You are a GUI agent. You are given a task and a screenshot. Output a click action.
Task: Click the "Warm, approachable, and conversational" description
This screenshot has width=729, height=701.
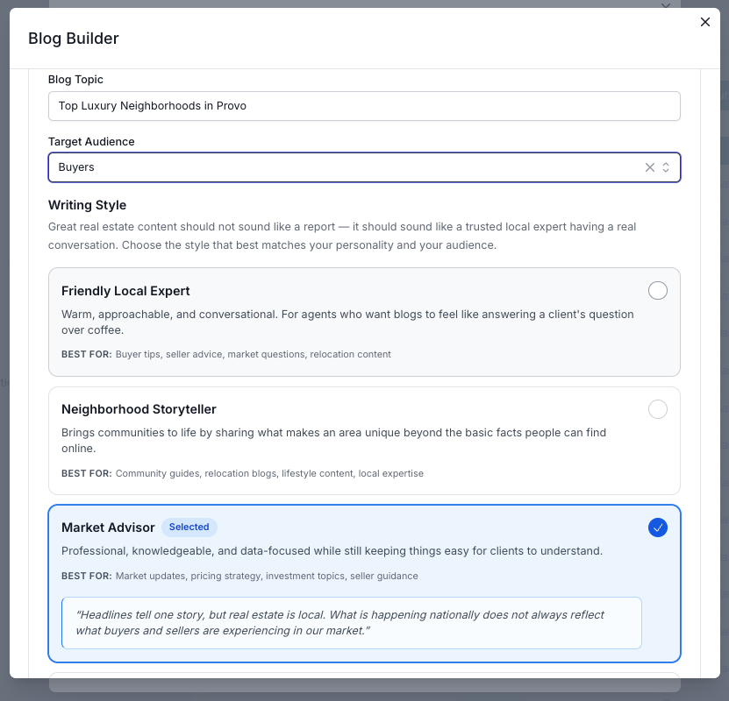(x=347, y=322)
